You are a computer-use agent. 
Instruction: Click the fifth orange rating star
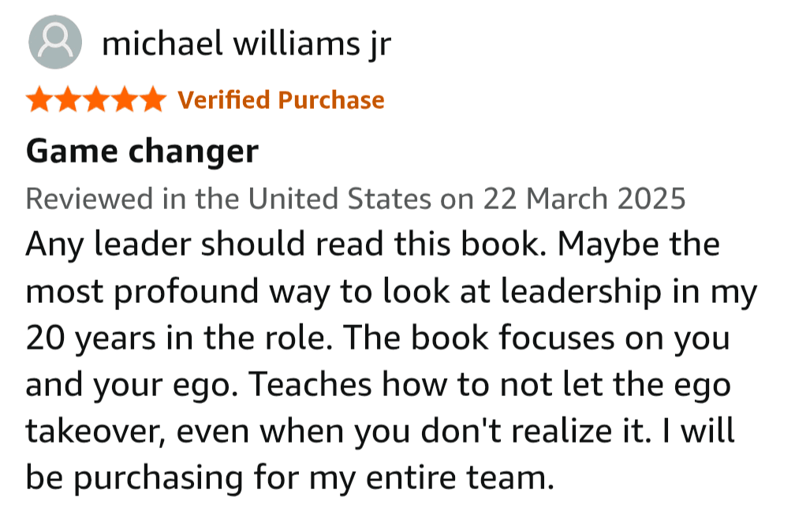point(152,99)
